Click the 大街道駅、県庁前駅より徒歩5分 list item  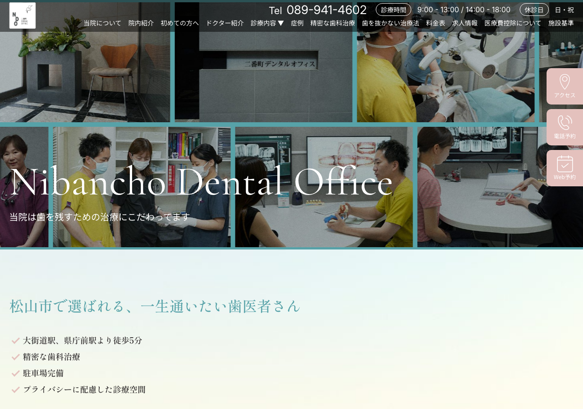(x=82, y=340)
